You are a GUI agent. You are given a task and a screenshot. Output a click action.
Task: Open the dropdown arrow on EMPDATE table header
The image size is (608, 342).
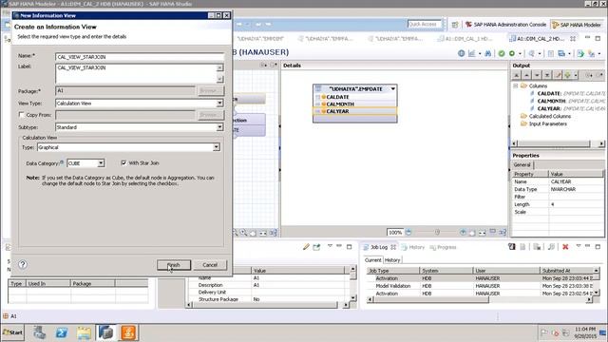tap(392, 88)
